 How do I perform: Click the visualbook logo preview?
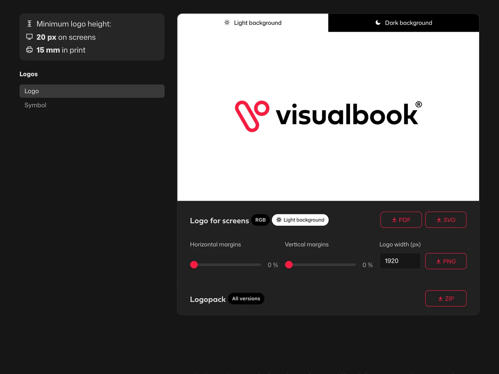[x=329, y=116]
